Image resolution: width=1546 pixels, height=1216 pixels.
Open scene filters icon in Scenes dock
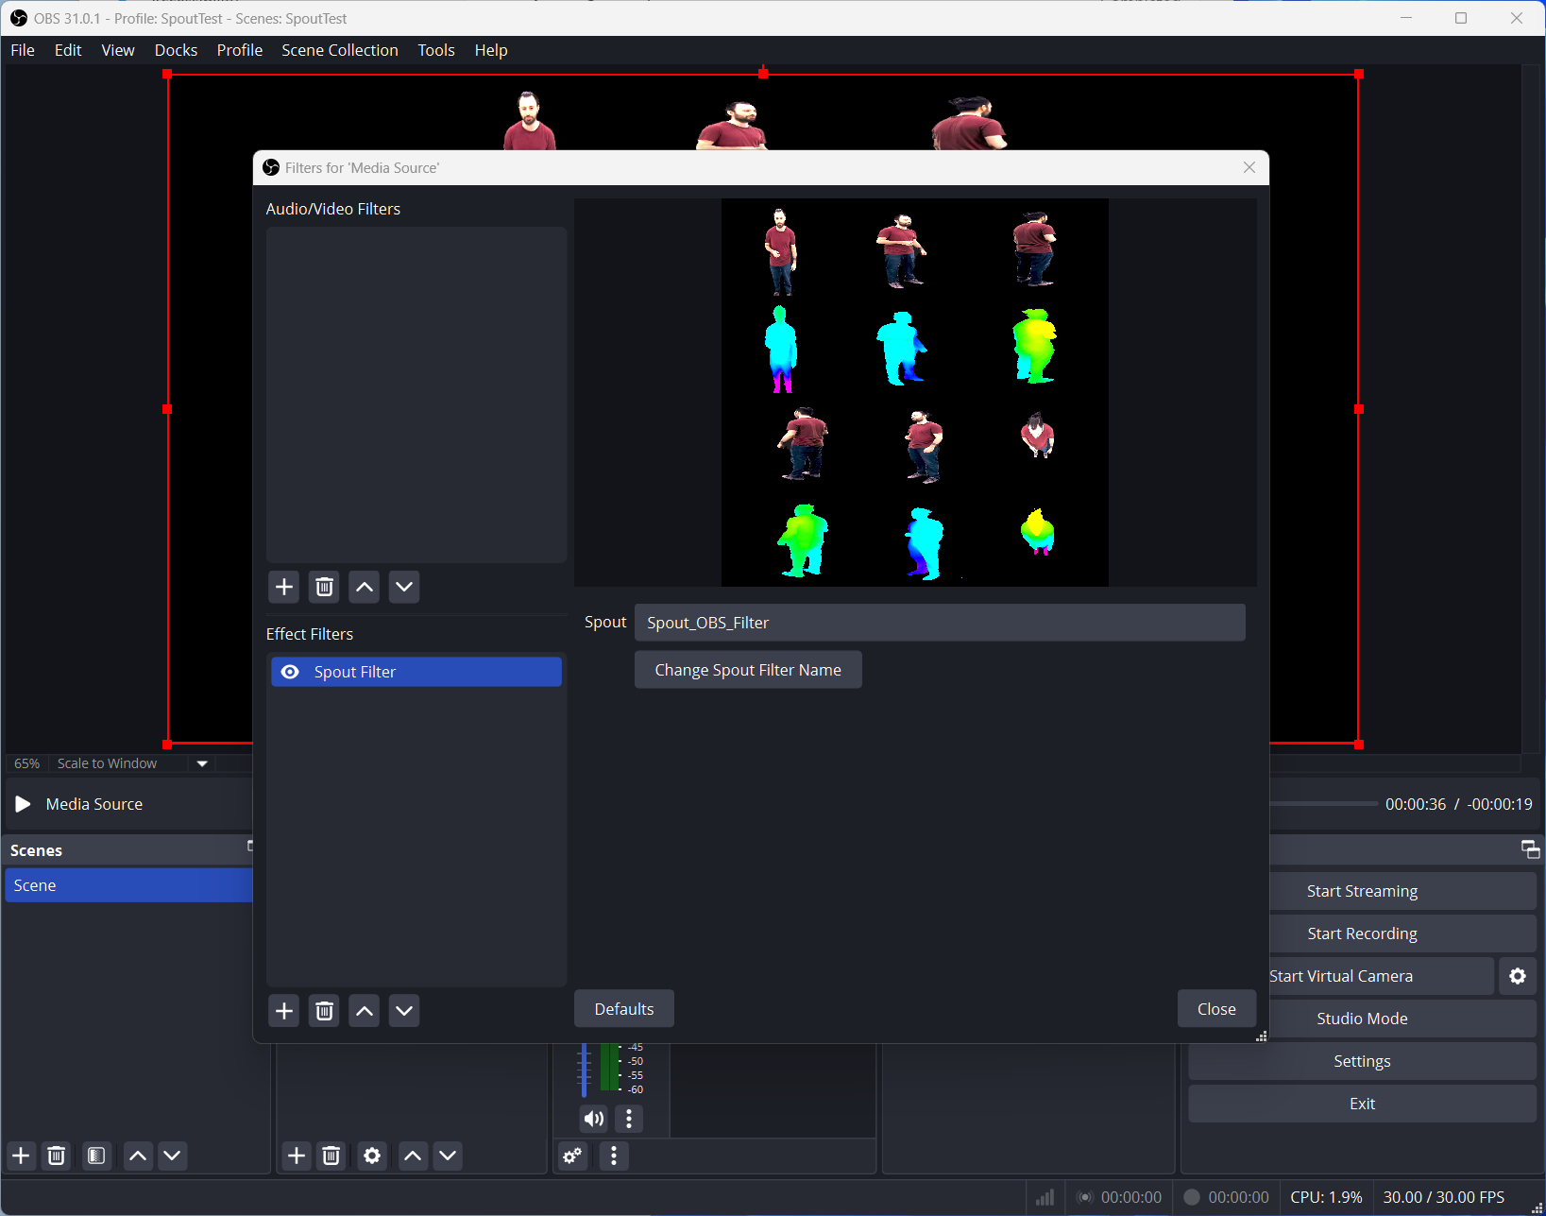(x=96, y=1156)
